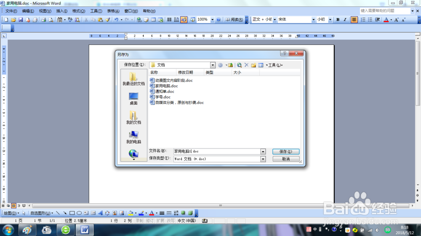Click the Paste clipboard icon

pyautogui.click(x=101, y=20)
